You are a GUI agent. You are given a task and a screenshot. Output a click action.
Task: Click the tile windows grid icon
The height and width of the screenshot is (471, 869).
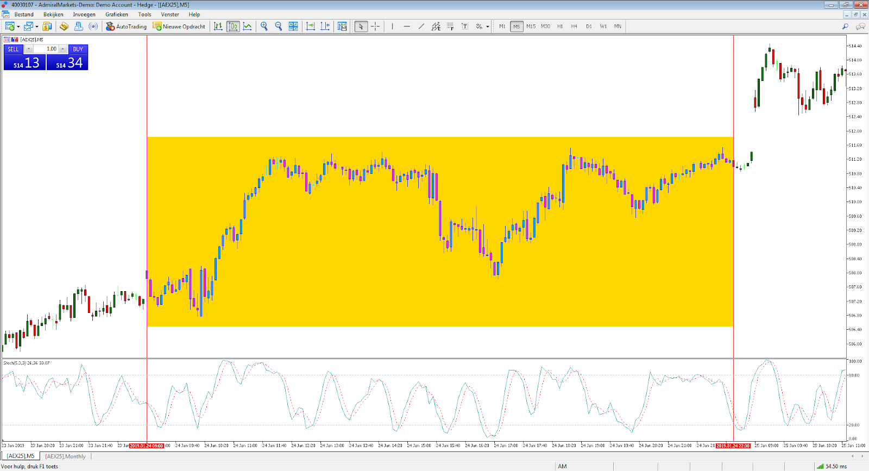coord(293,26)
